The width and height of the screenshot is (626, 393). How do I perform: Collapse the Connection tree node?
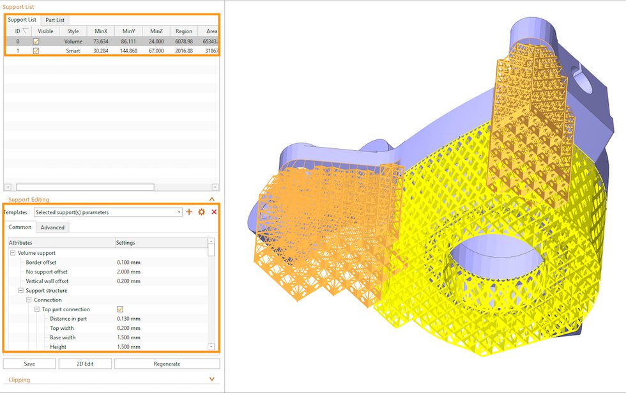[29, 300]
